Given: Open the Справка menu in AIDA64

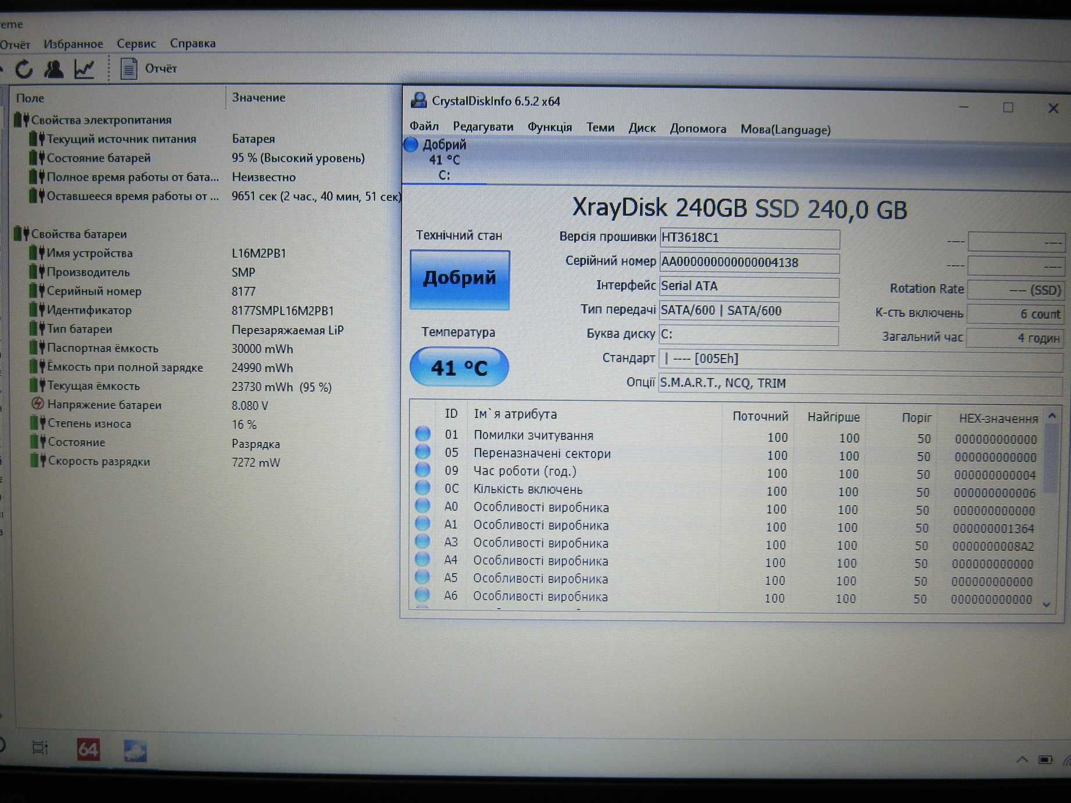Looking at the screenshot, I should click(192, 43).
